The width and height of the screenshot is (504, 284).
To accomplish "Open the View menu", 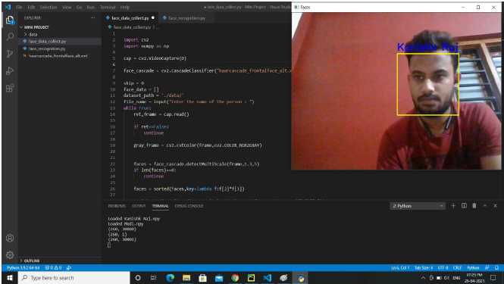I will click(x=67, y=7).
